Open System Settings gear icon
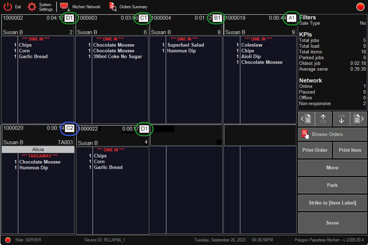Viewport: 368px width, 245px height. point(32,7)
